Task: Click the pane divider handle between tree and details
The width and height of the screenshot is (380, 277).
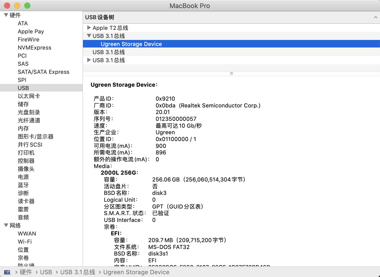Action: (x=231, y=74)
